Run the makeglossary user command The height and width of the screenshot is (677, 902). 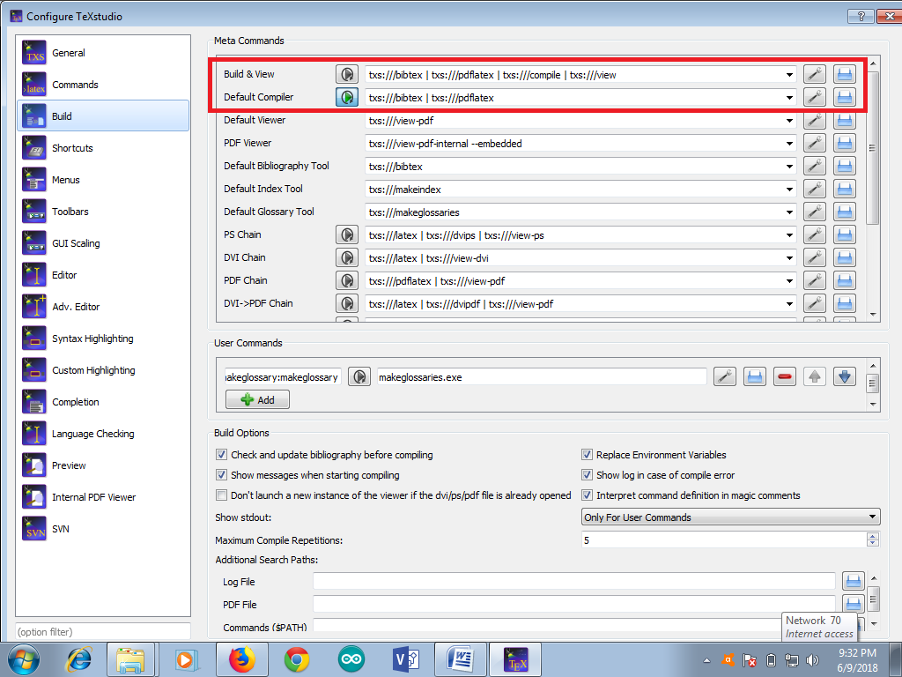[x=359, y=377]
